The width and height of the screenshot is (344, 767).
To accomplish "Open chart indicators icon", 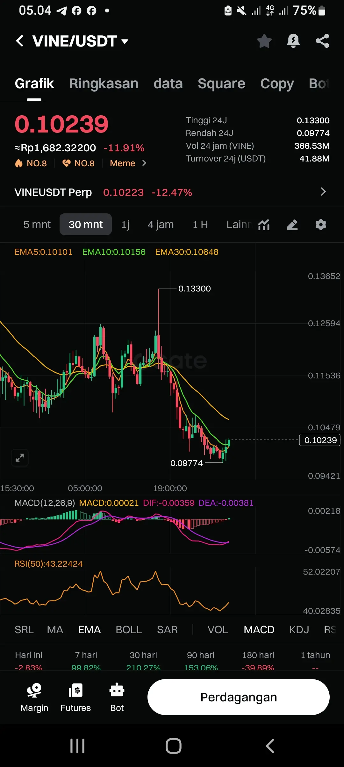I will (x=264, y=225).
